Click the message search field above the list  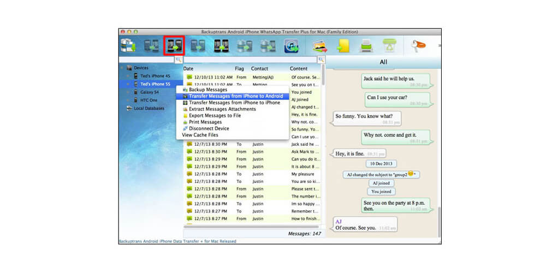251,60
